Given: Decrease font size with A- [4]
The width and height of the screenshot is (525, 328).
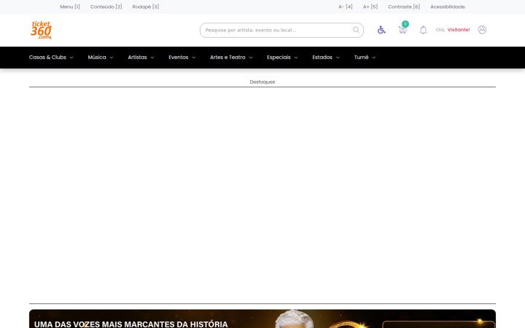Looking at the screenshot, I should click(x=346, y=7).
